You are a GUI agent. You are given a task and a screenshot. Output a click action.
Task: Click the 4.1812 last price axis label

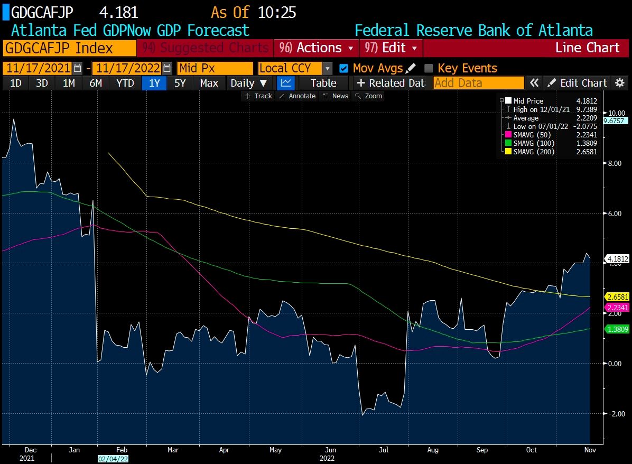tap(617, 259)
